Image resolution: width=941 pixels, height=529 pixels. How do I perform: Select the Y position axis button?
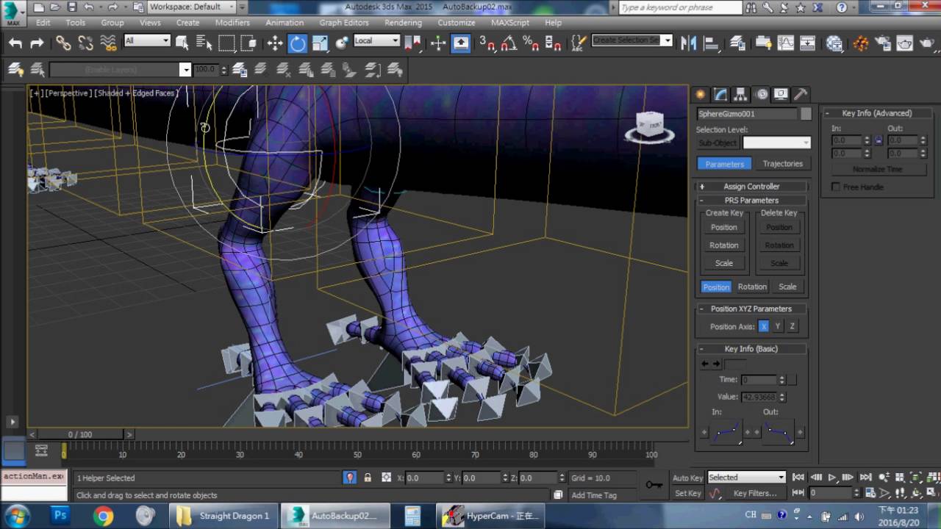[x=778, y=326]
